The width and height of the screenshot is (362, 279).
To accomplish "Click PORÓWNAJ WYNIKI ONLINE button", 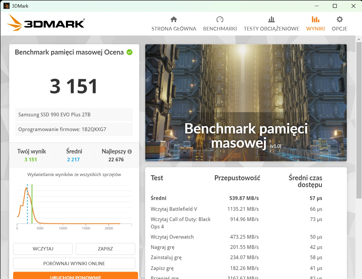I will [74, 263].
